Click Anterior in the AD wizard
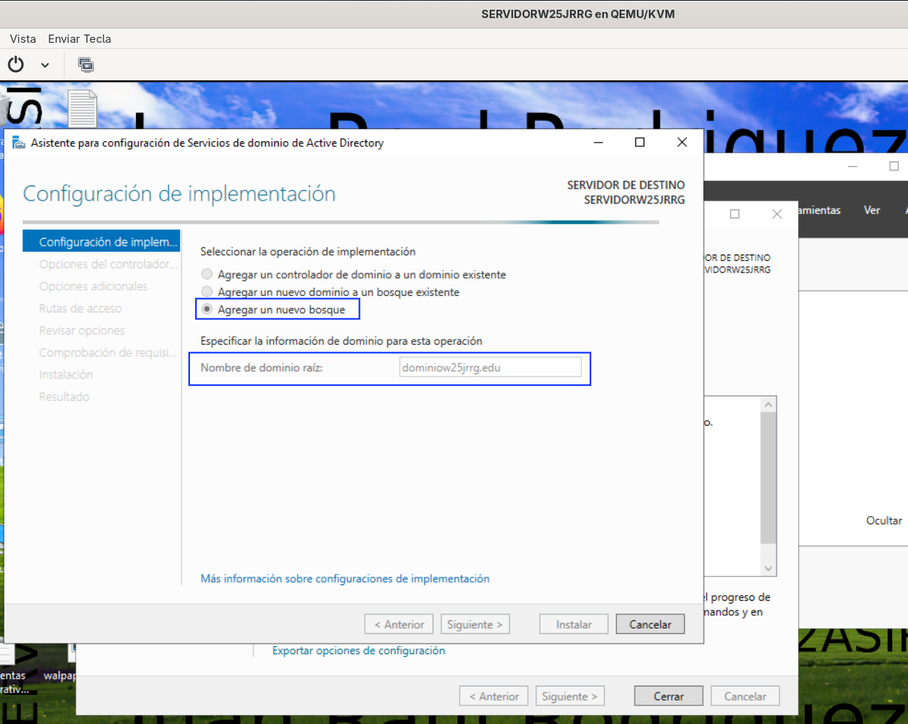908x724 pixels. (x=399, y=624)
